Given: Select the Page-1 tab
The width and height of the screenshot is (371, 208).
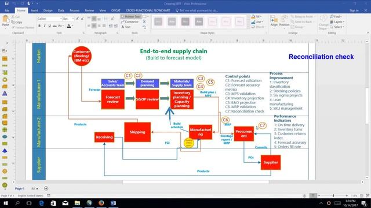Looking at the screenshot, I should point(20,188).
